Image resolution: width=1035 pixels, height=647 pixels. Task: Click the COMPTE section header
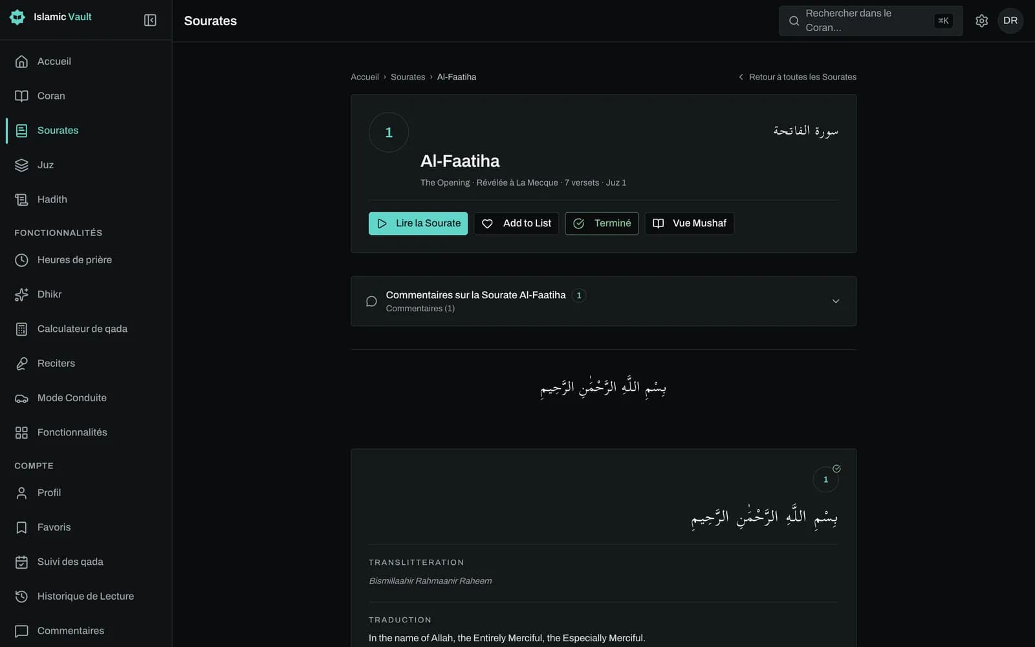click(x=34, y=466)
